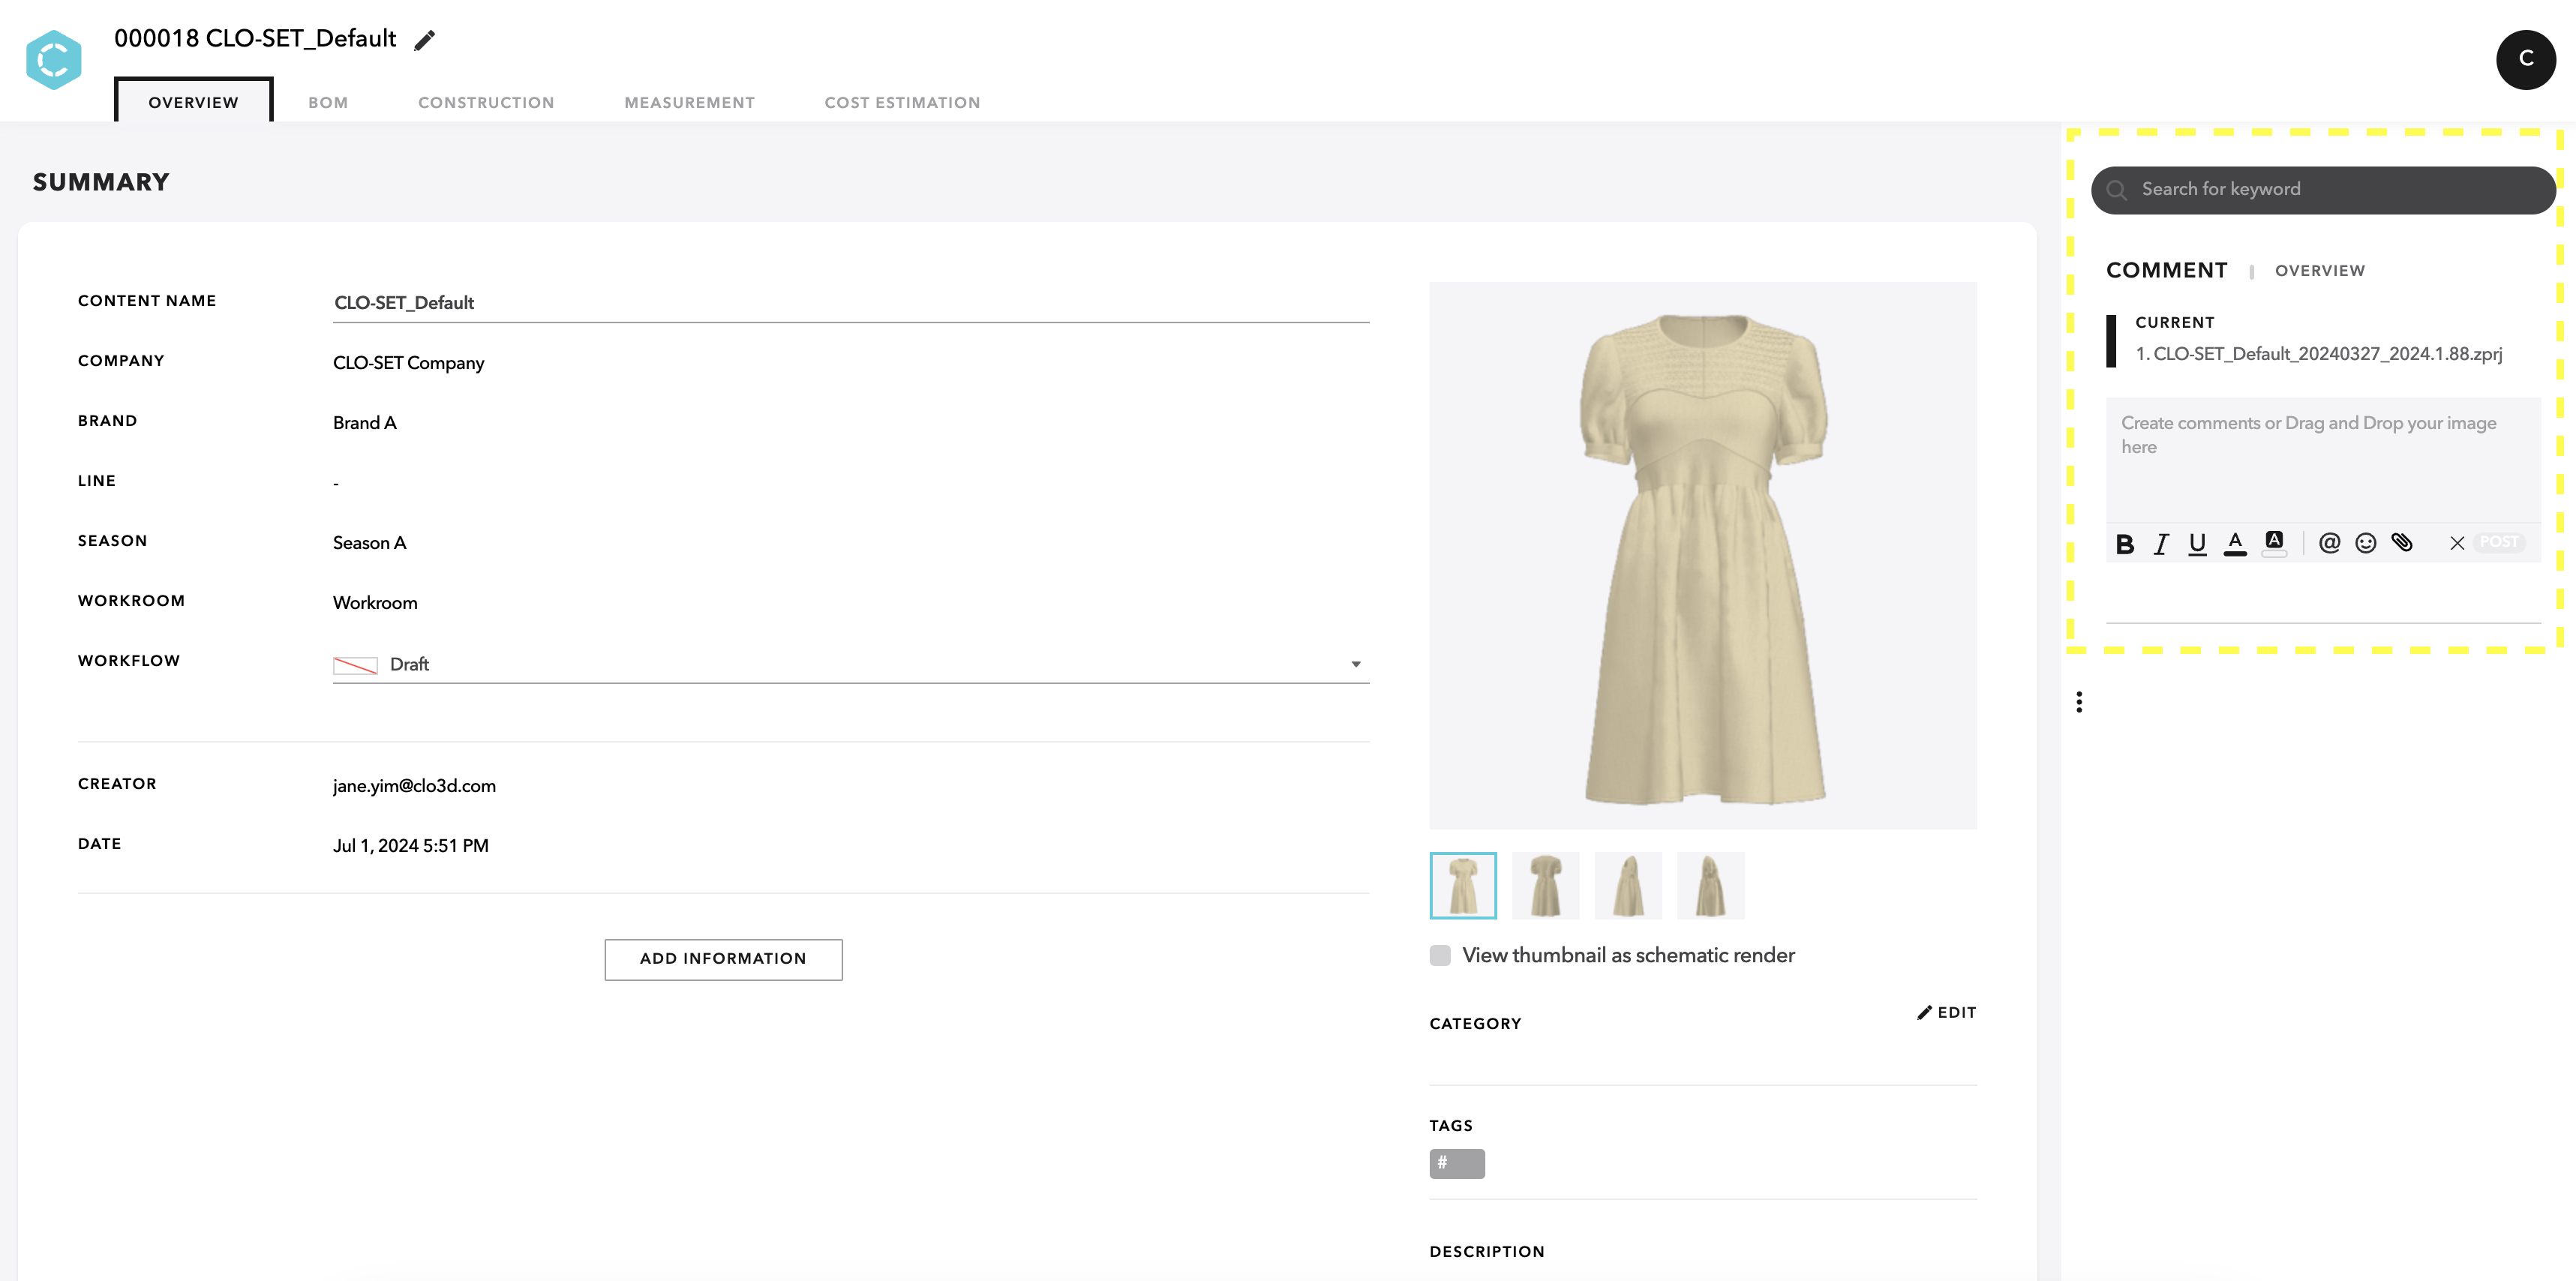Open MEASUREMENT tab

pyautogui.click(x=689, y=103)
